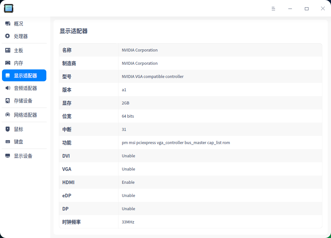Click the HDMI row label

(68, 182)
